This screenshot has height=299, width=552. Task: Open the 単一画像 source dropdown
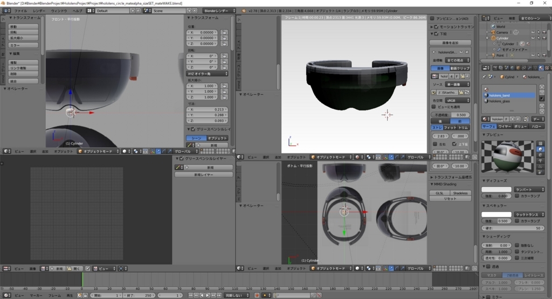[457, 85]
